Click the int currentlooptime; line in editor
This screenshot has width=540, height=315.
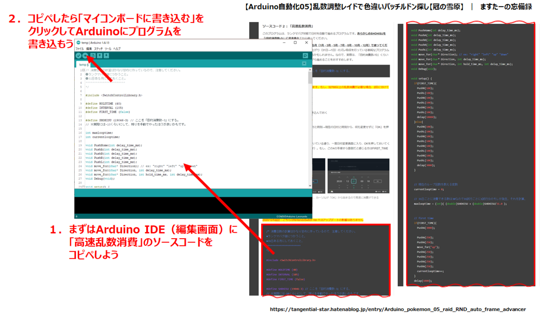click(102, 137)
